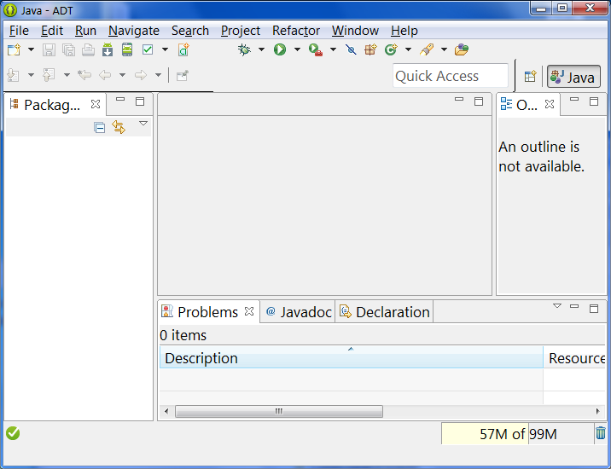Click the Previous Annotation icon
Viewport: 611px width, 469px height.
click(49, 75)
